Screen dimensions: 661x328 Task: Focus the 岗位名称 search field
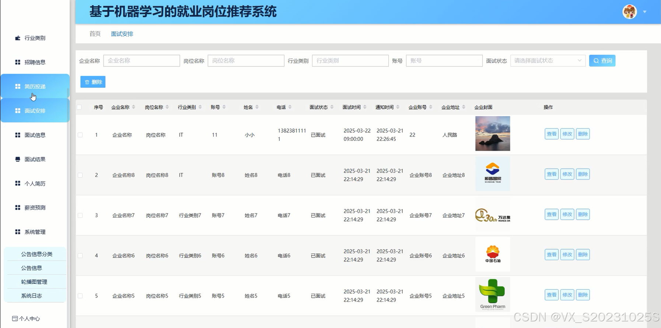[x=246, y=61]
